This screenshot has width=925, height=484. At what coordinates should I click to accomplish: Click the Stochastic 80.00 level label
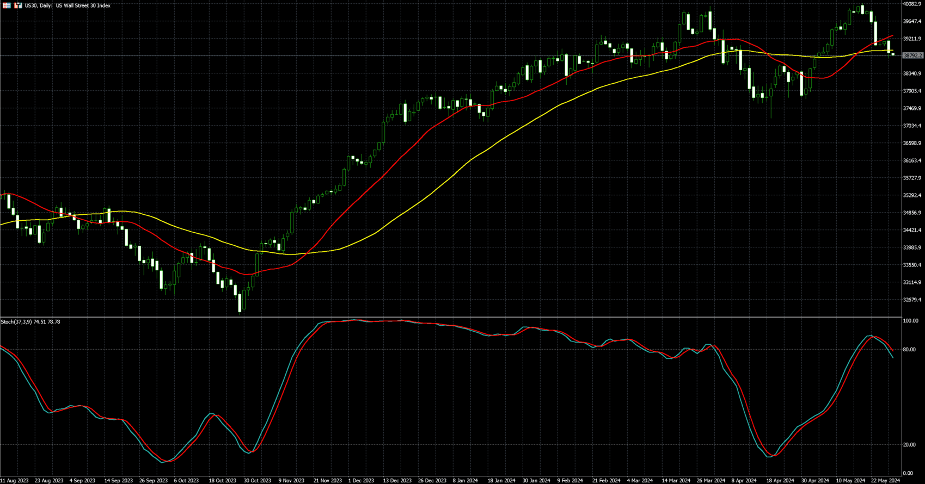(x=909, y=350)
